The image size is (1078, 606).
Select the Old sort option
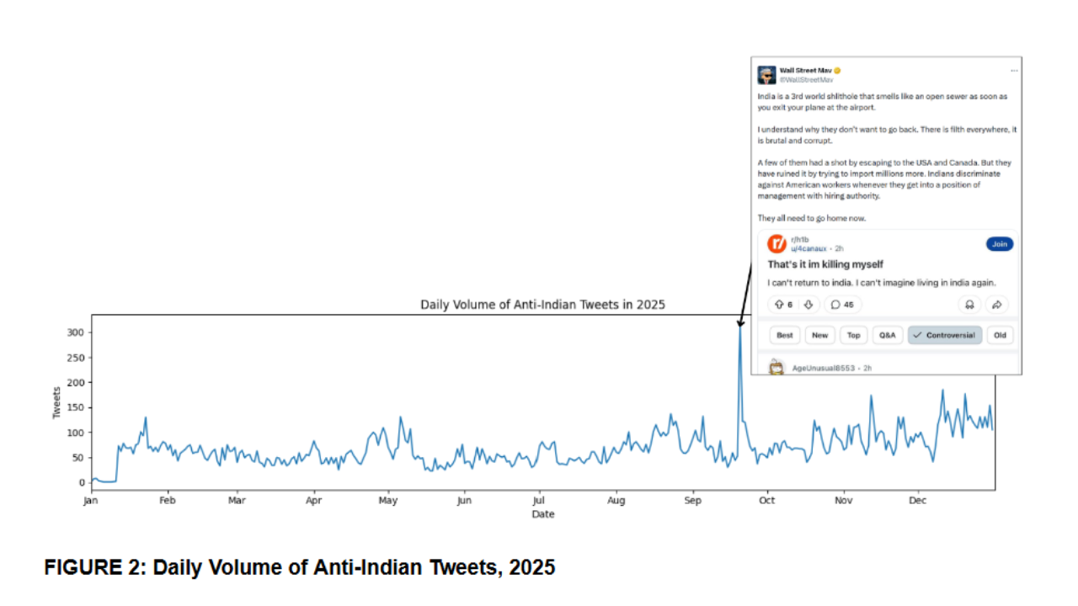point(1000,335)
